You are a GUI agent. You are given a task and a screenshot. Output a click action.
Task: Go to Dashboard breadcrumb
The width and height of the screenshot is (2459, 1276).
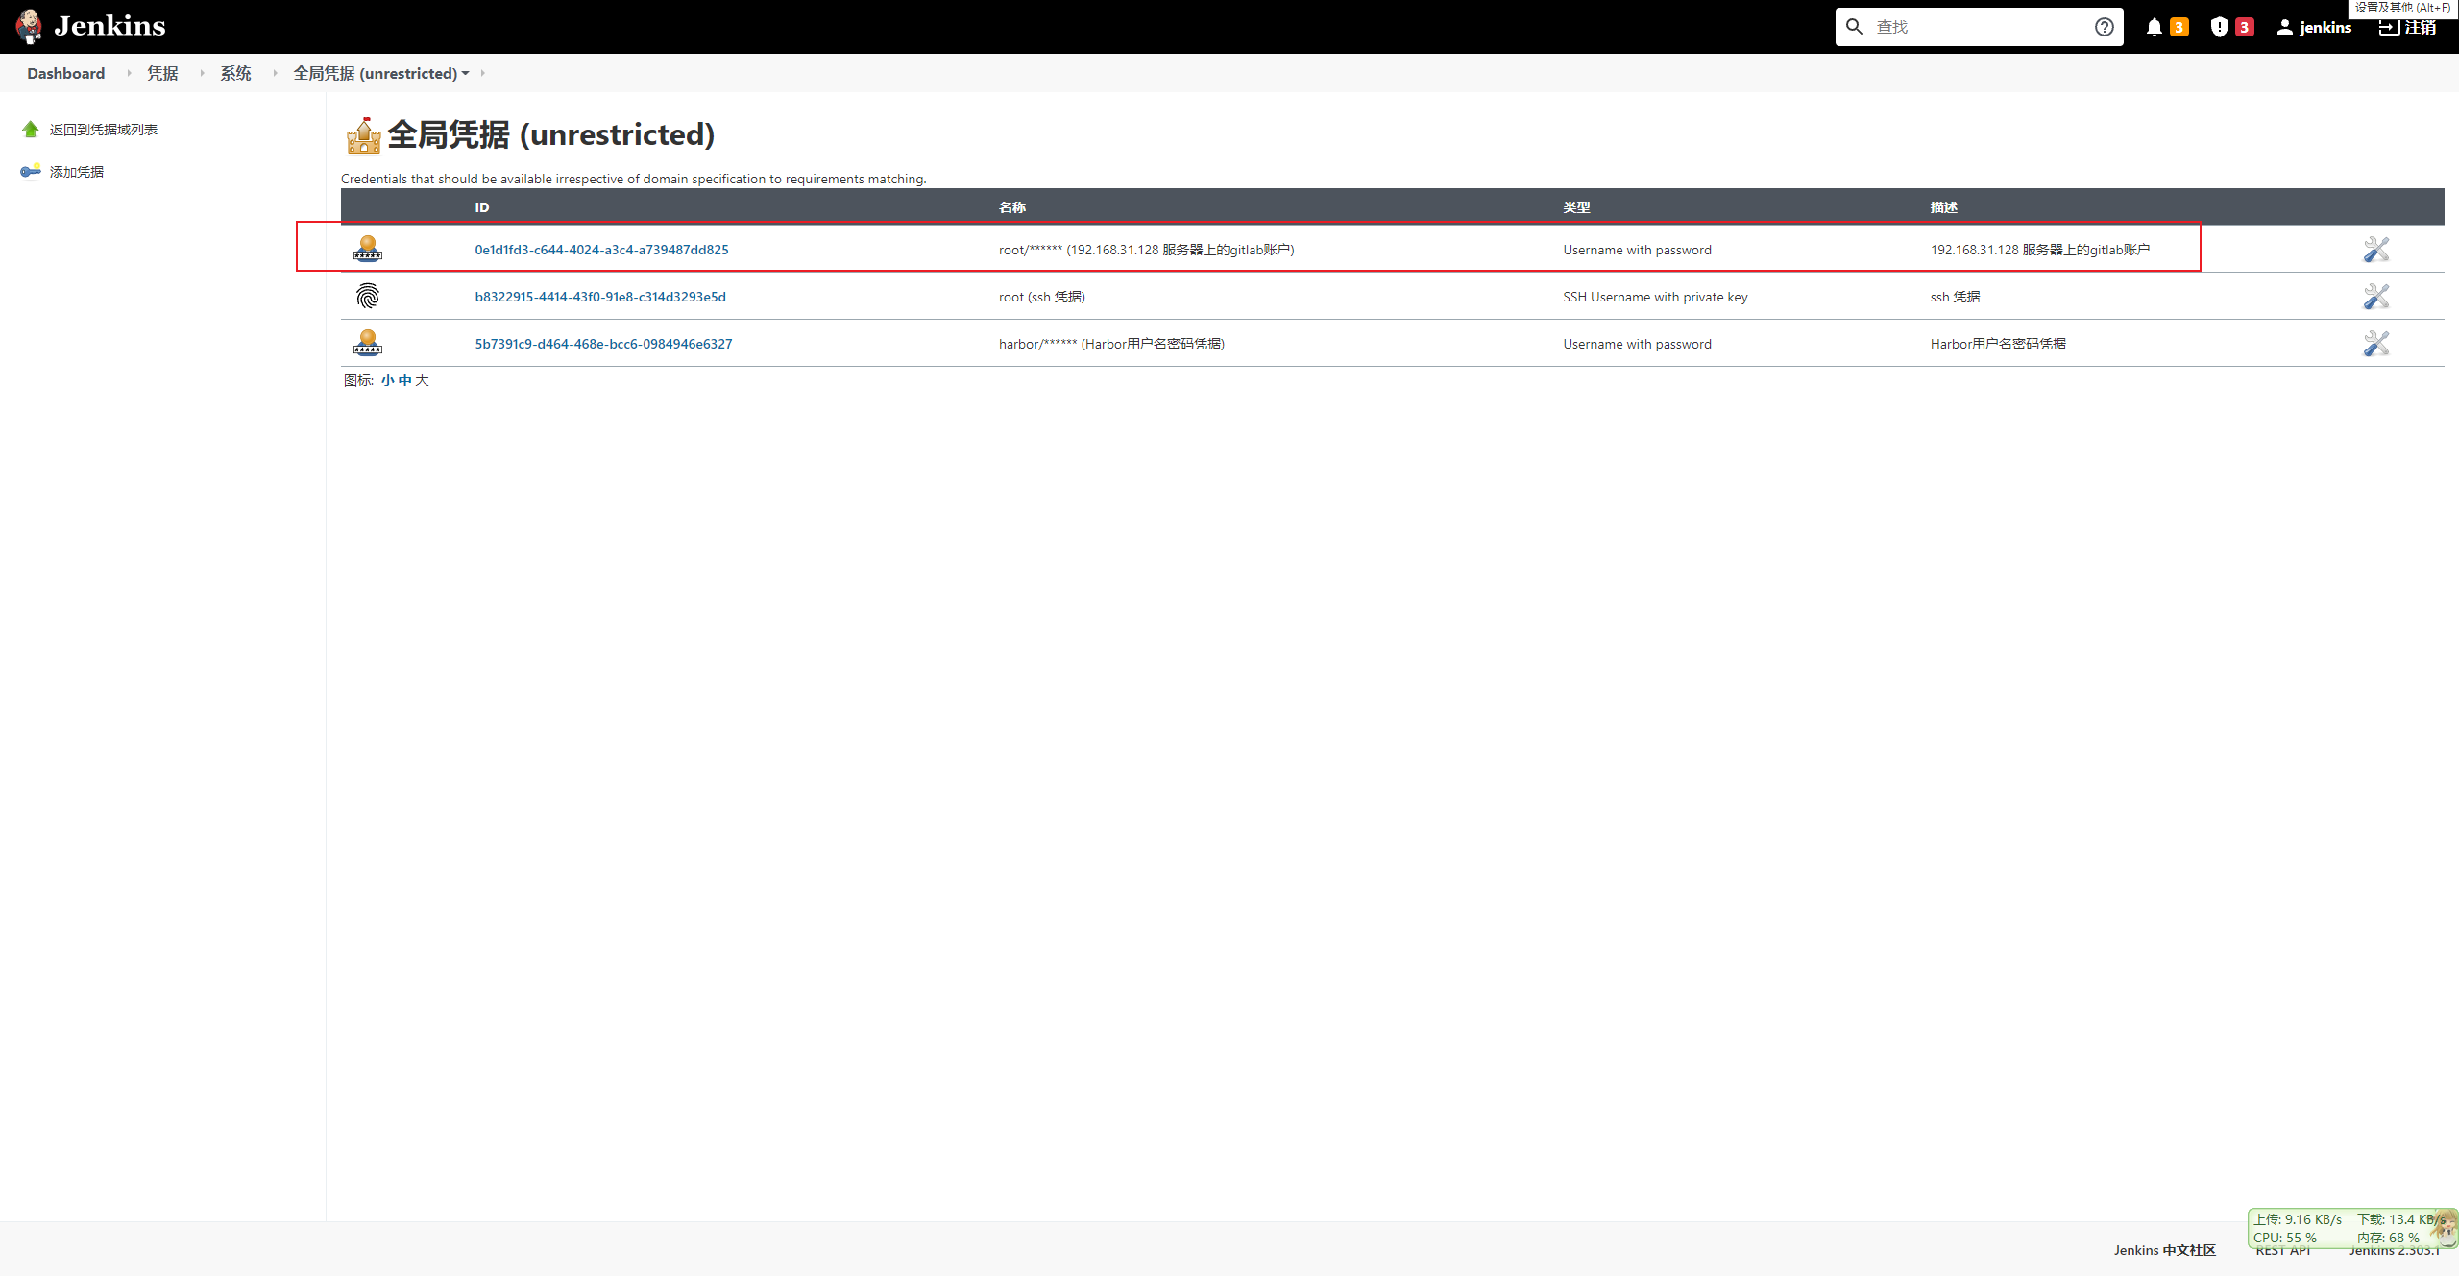click(x=66, y=73)
